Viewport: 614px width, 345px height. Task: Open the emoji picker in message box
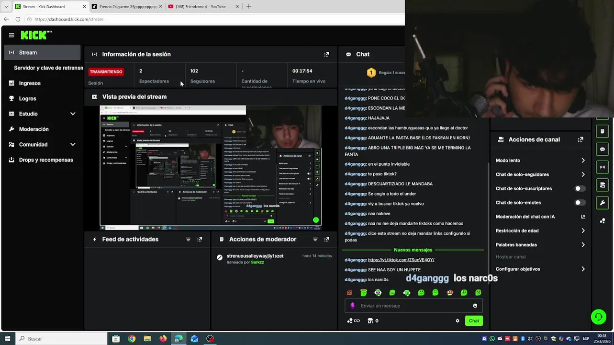coord(475,306)
